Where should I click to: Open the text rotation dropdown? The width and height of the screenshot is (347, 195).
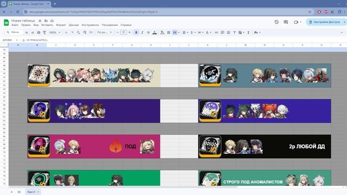coord(208,32)
